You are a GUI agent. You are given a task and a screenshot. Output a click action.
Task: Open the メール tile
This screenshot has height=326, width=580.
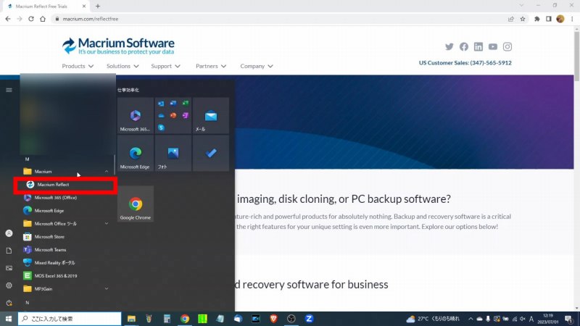pos(211,115)
